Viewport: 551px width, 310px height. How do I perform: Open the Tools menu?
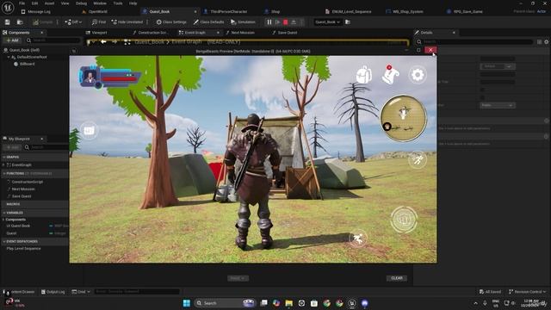point(118,3)
